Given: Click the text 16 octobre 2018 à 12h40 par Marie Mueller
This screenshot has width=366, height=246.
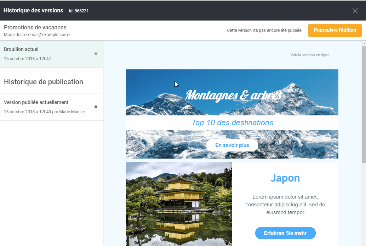Looking at the screenshot, I should coord(44,112).
